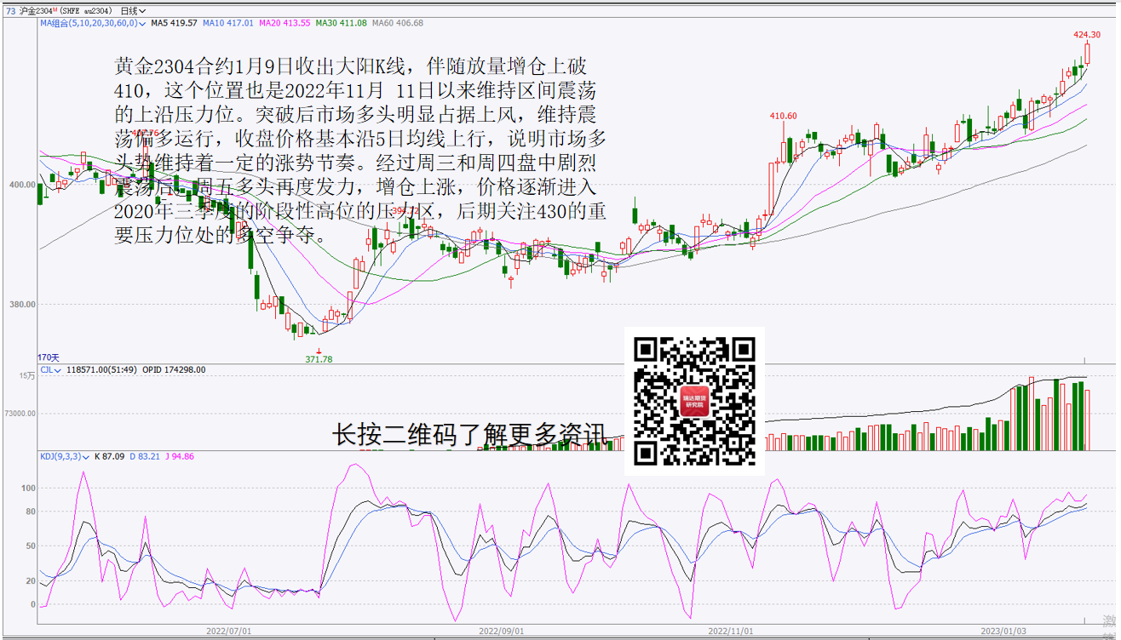1121x640 pixels.
Task: Click the 2023/01/03 date on time axis
Action: [1003, 631]
